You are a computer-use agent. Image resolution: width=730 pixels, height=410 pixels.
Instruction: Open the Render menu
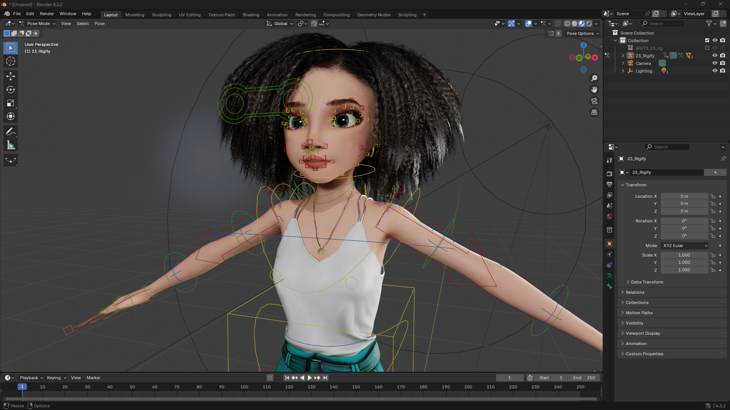(47, 14)
